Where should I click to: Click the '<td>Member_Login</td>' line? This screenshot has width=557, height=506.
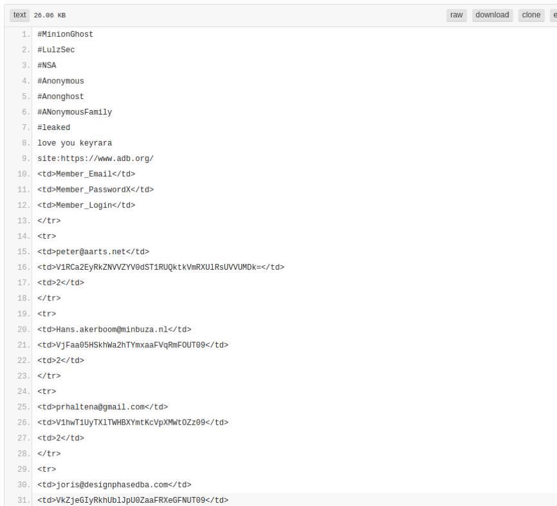(x=86, y=205)
